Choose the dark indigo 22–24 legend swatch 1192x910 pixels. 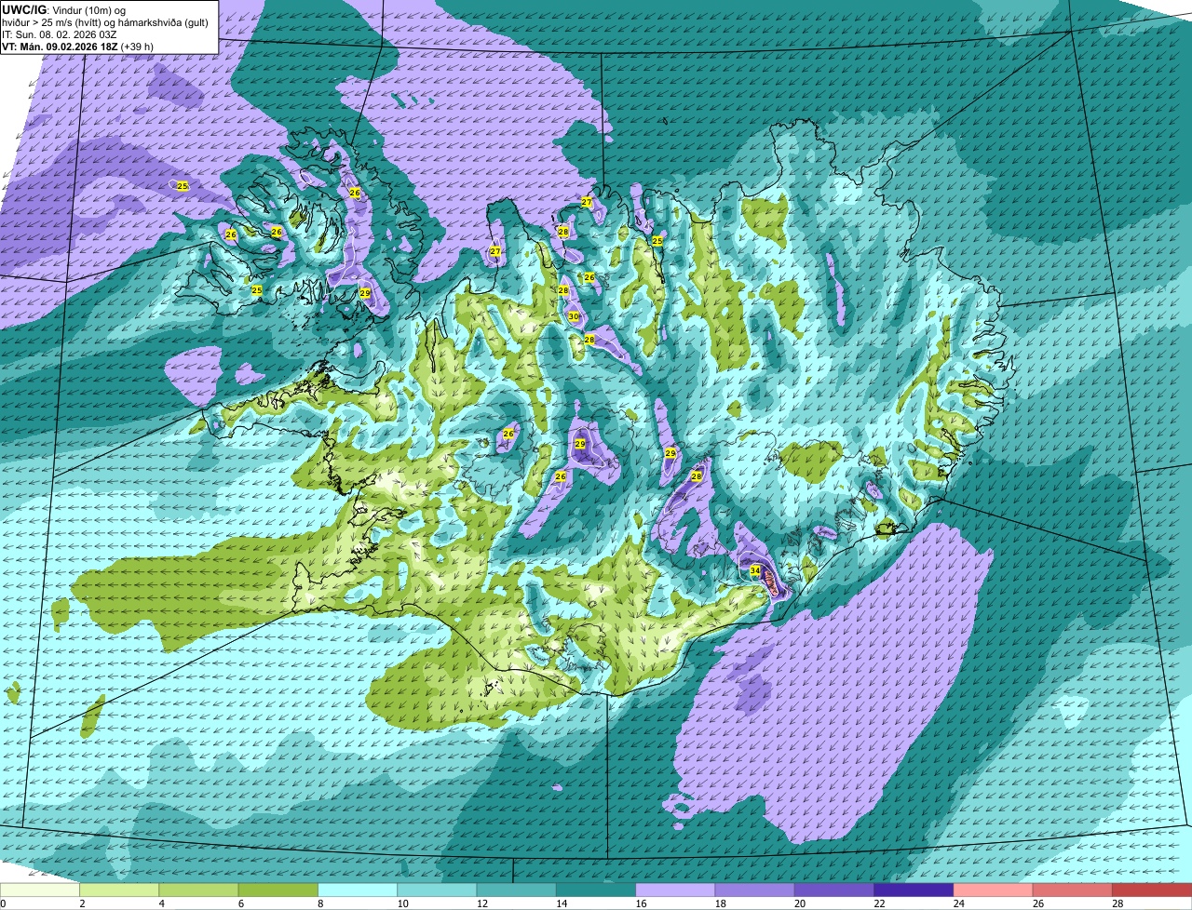914,890
